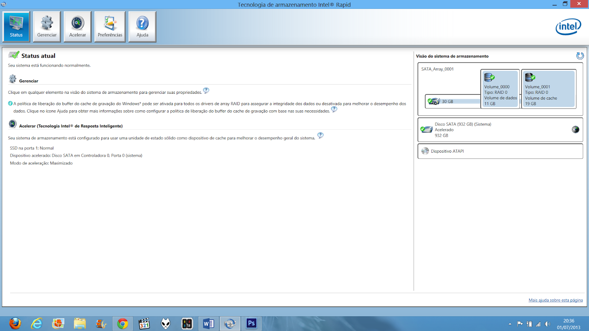Image resolution: width=589 pixels, height=331 pixels.
Task: Switch to the Gerenciar toolbar section
Action: [x=47, y=27]
